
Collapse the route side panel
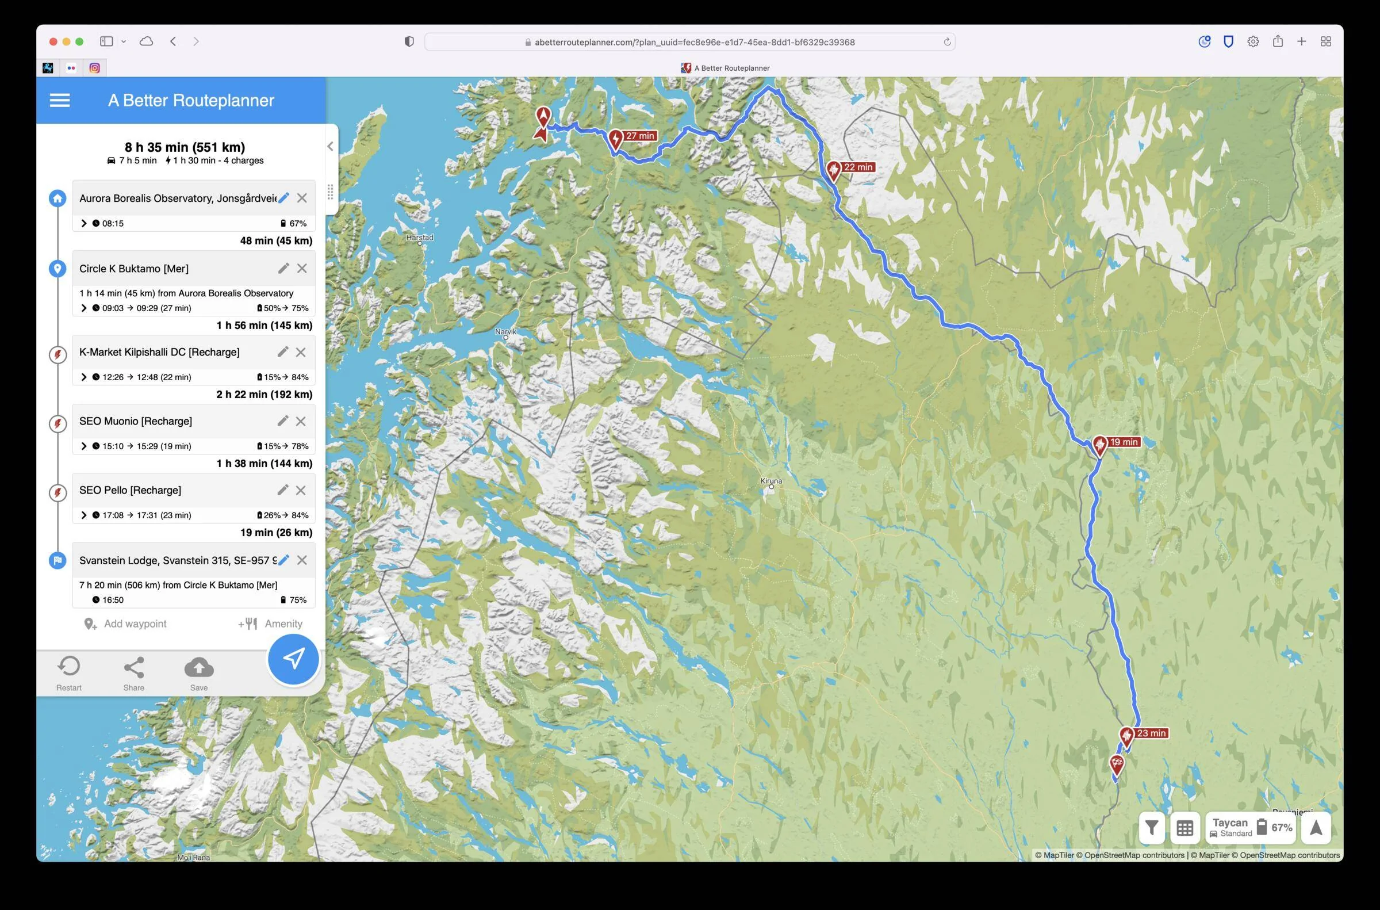pyautogui.click(x=330, y=146)
